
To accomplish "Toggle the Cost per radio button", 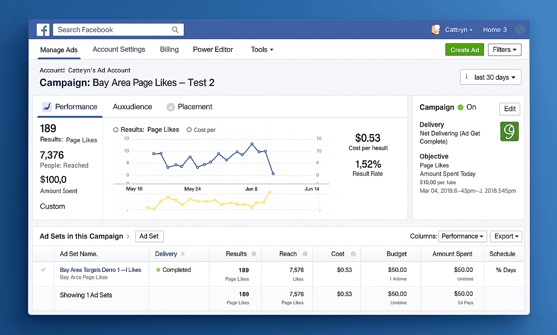I will click(x=189, y=130).
